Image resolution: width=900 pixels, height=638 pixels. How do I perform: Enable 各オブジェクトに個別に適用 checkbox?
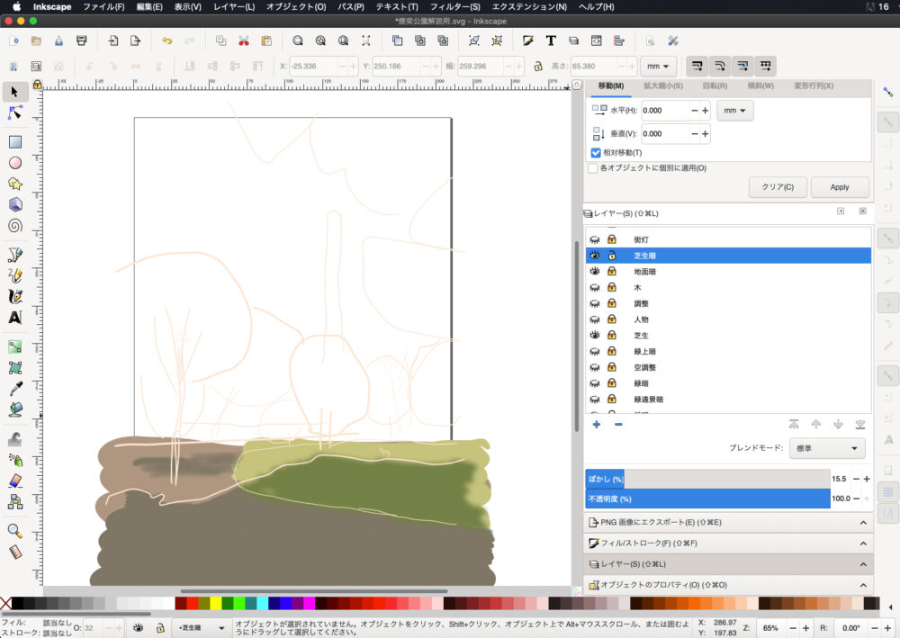[x=592, y=168]
